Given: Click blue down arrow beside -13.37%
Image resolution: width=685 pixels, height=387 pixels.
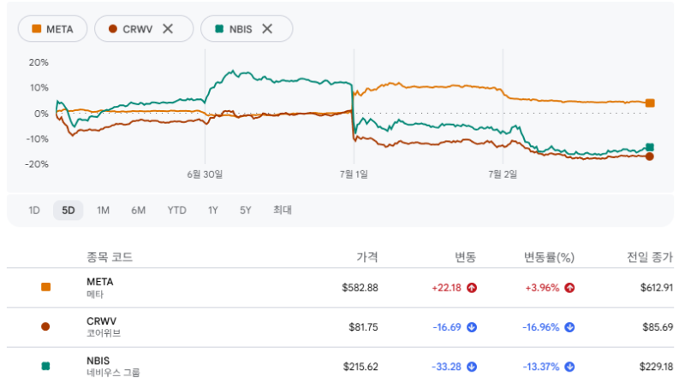Looking at the screenshot, I should coord(569,367).
